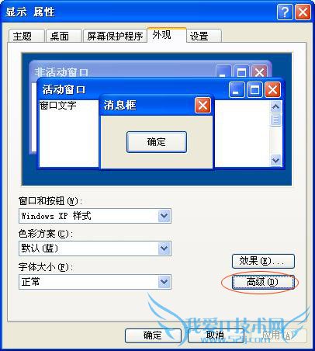This screenshot has height=351, width=315.
Task: Open 色彩方案 dropdown list
Action: [x=164, y=248]
